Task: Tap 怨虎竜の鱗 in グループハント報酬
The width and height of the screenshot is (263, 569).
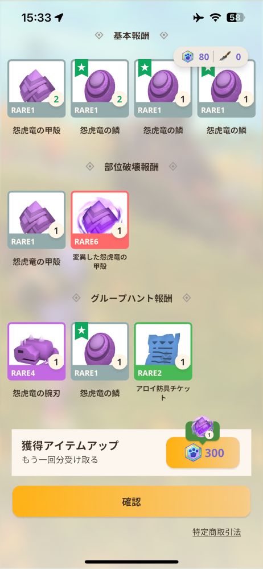Action: pyautogui.click(x=100, y=351)
